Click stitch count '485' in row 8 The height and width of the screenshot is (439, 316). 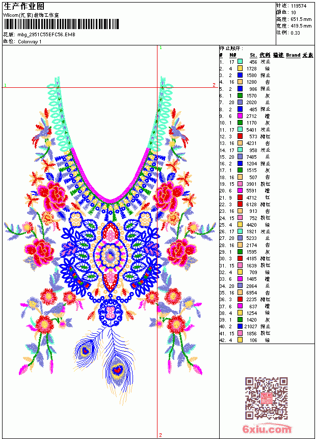tap(253, 109)
